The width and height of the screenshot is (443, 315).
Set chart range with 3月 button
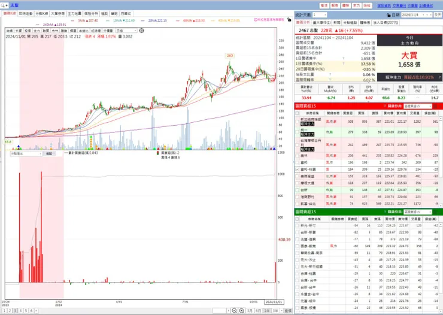250,311
